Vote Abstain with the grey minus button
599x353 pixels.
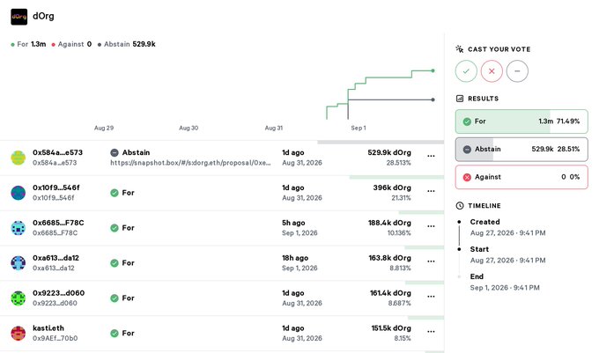tap(517, 71)
